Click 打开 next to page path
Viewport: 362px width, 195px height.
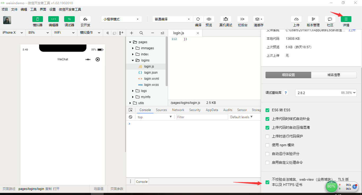tap(56, 189)
